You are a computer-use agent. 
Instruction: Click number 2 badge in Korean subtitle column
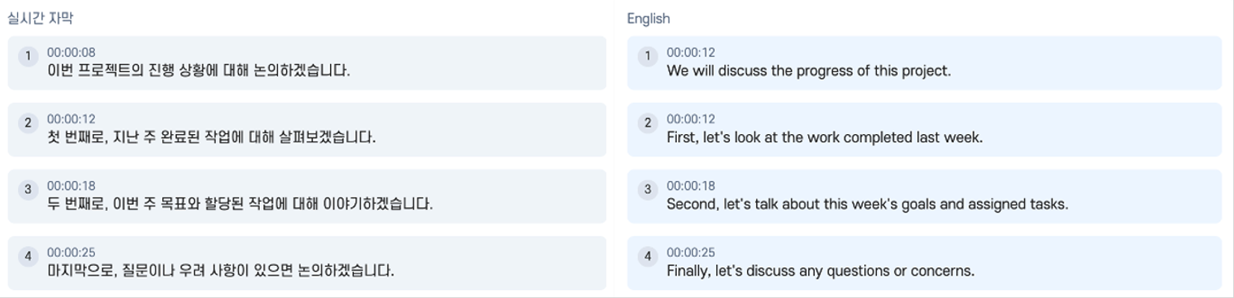(28, 123)
